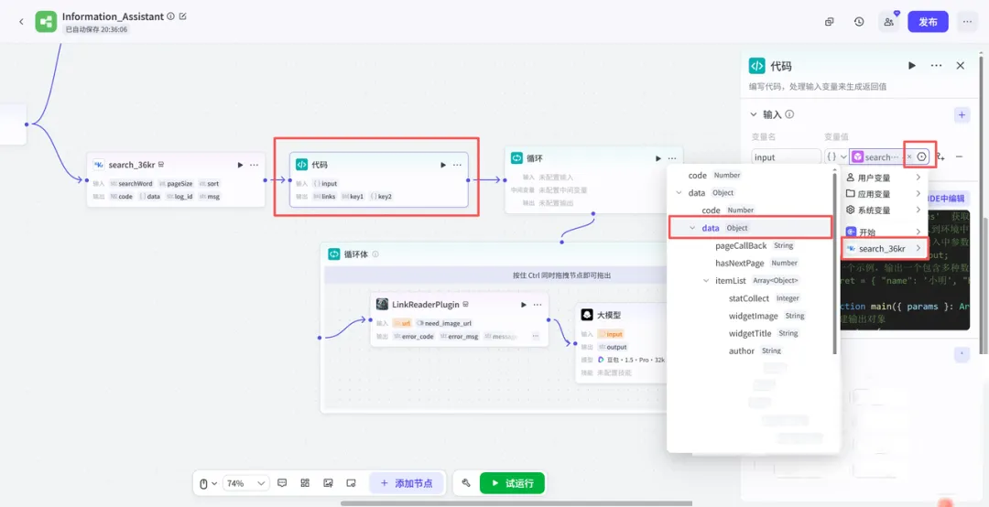Open 代码 canvas node more menu

coord(457,165)
